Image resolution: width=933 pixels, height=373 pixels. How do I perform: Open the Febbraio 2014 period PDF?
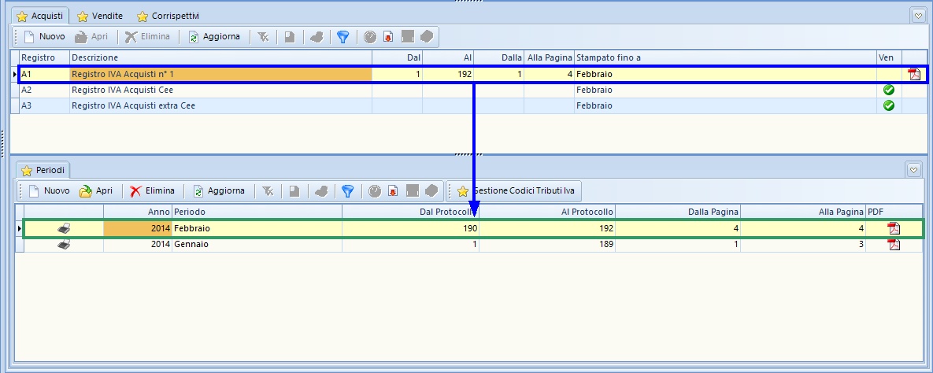point(893,228)
